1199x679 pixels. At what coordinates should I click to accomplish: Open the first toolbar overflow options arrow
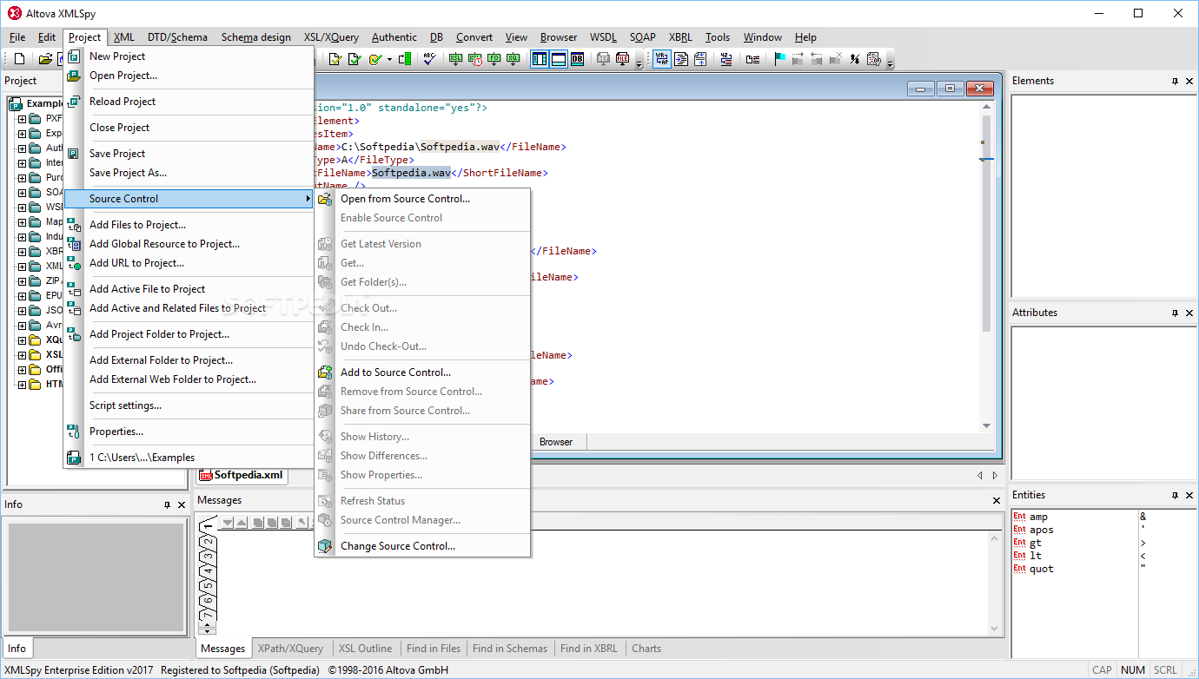tap(639, 63)
